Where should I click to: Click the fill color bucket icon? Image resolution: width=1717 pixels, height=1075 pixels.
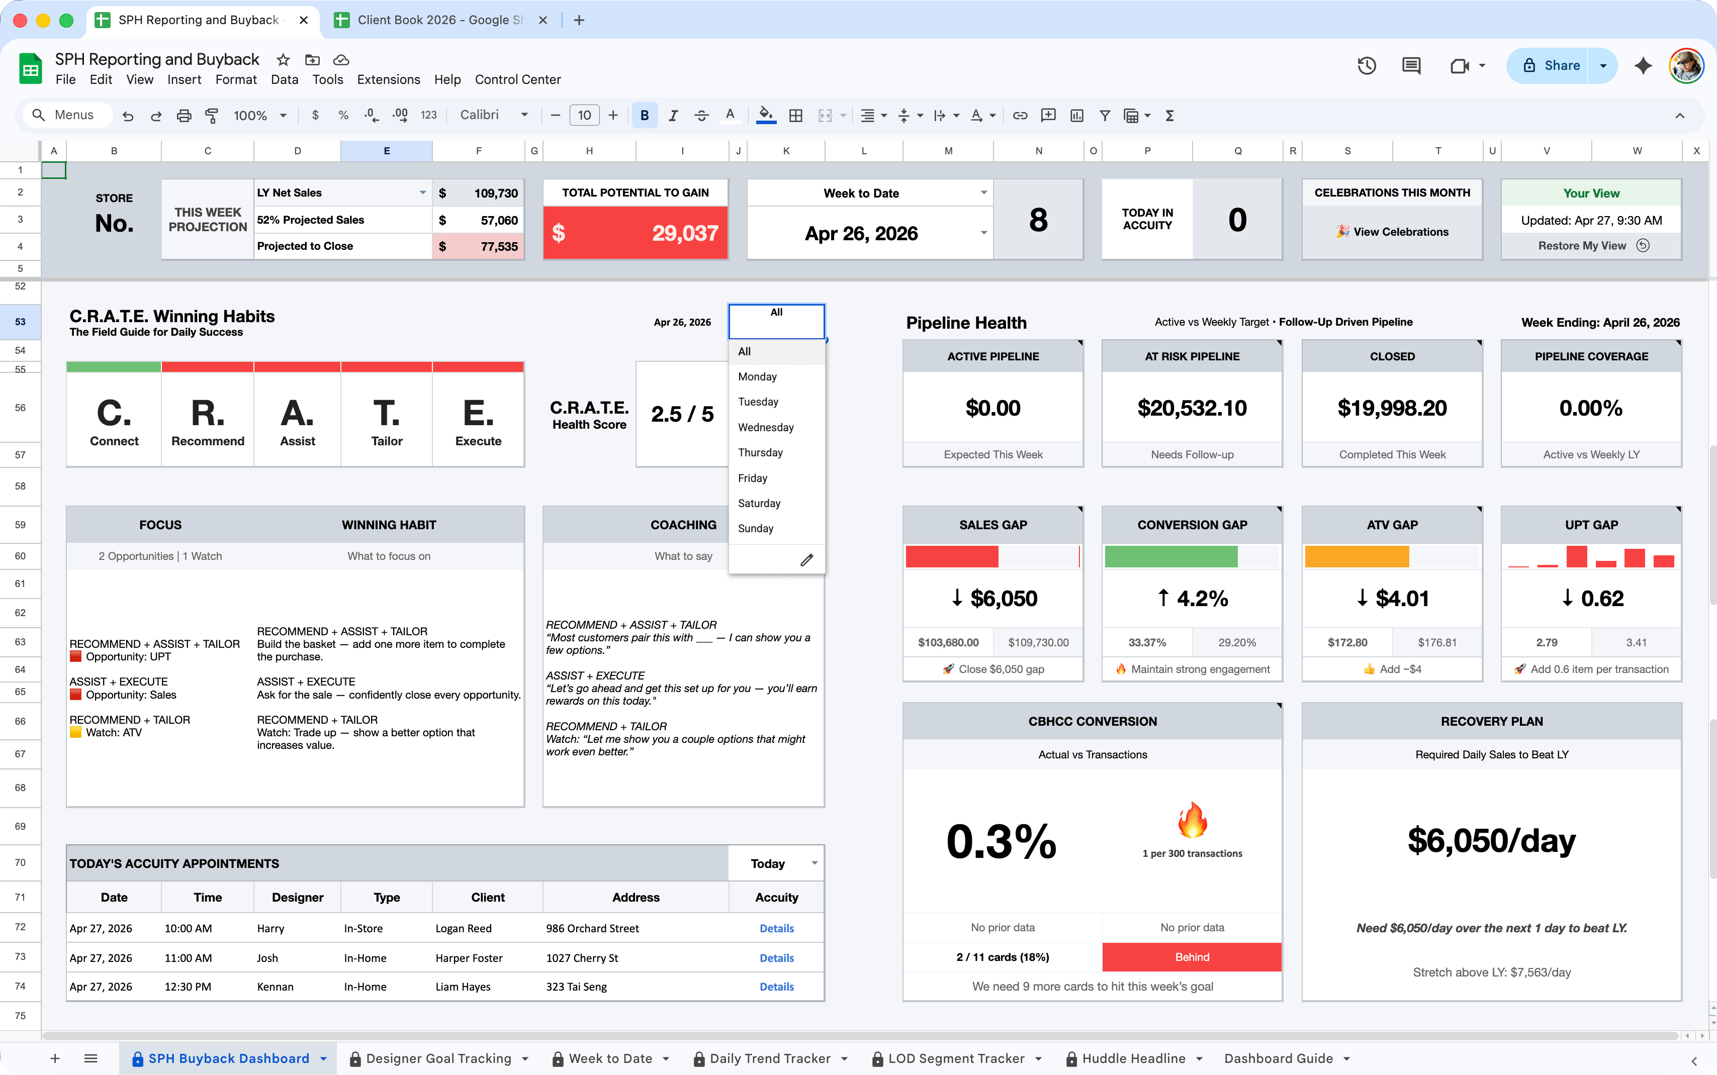coord(765,115)
